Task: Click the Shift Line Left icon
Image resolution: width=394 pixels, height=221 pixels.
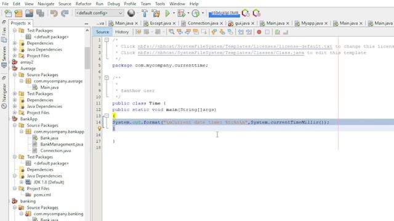Action: [x=241, y=32]
